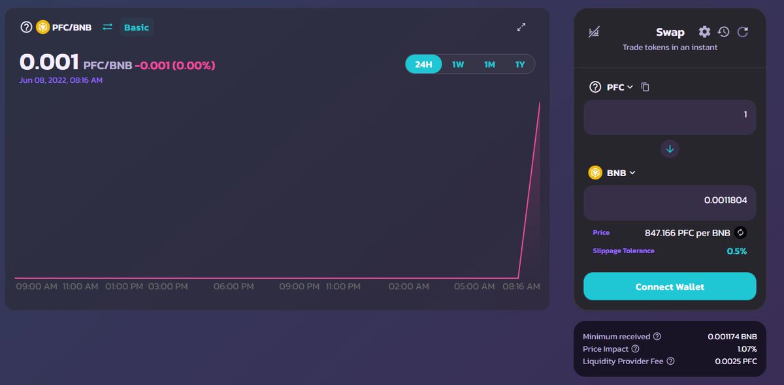This screenshot has width=784, height=385.
Task: Flip tokens with the down arrow button
Action: coord(670,149)
